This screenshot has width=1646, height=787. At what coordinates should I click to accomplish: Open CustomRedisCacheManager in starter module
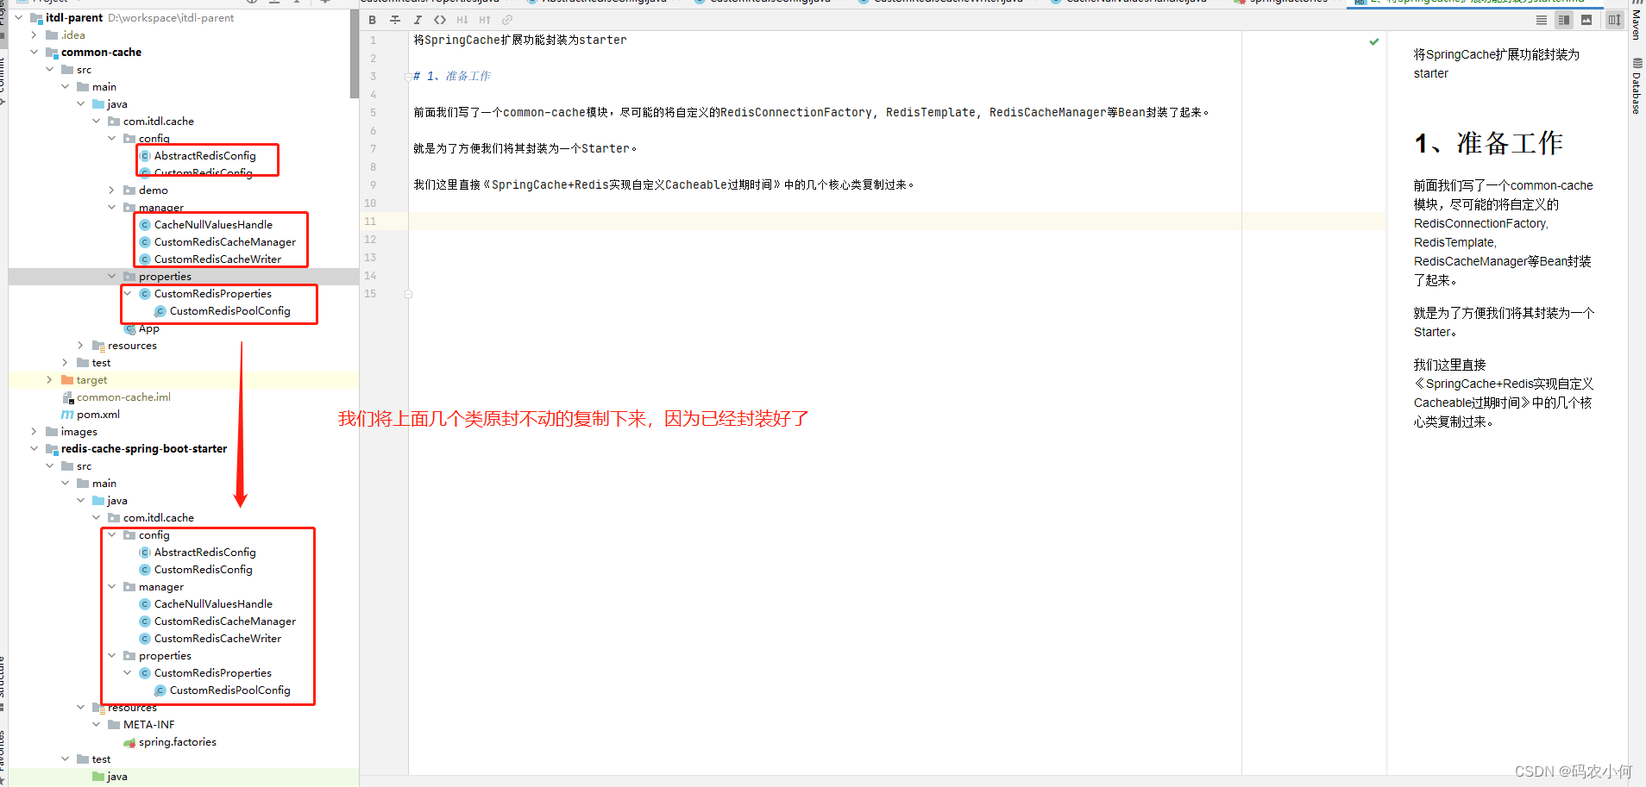224,621
